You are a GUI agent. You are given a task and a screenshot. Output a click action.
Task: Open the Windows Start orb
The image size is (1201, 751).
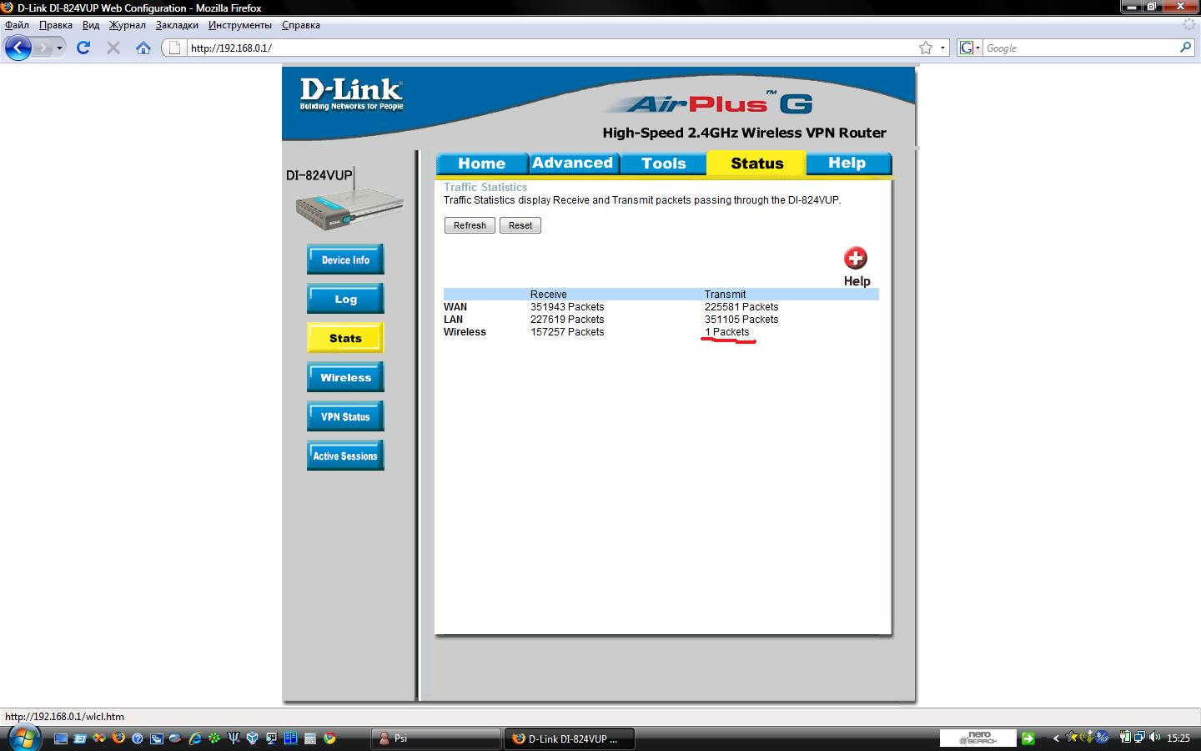(24, 738)
